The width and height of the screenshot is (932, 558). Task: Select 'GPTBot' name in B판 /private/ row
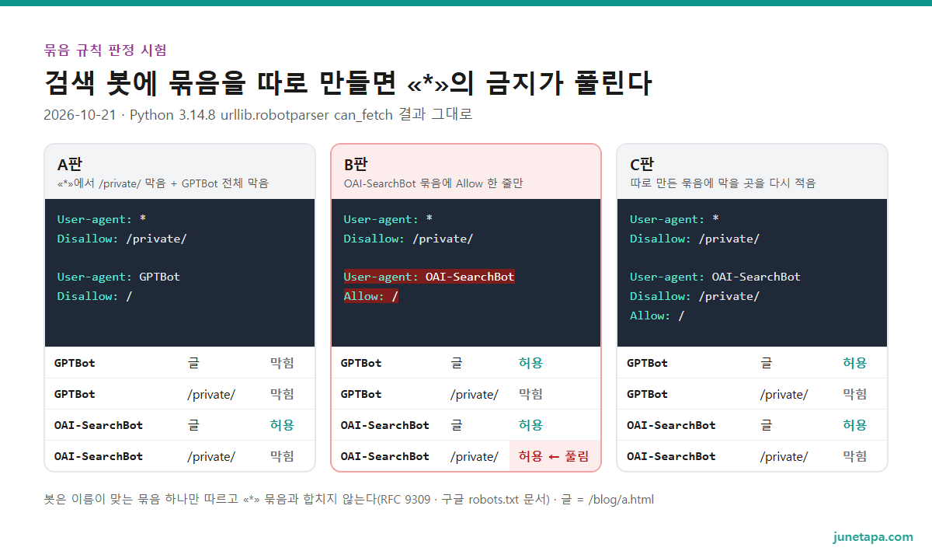pos(361,394)
